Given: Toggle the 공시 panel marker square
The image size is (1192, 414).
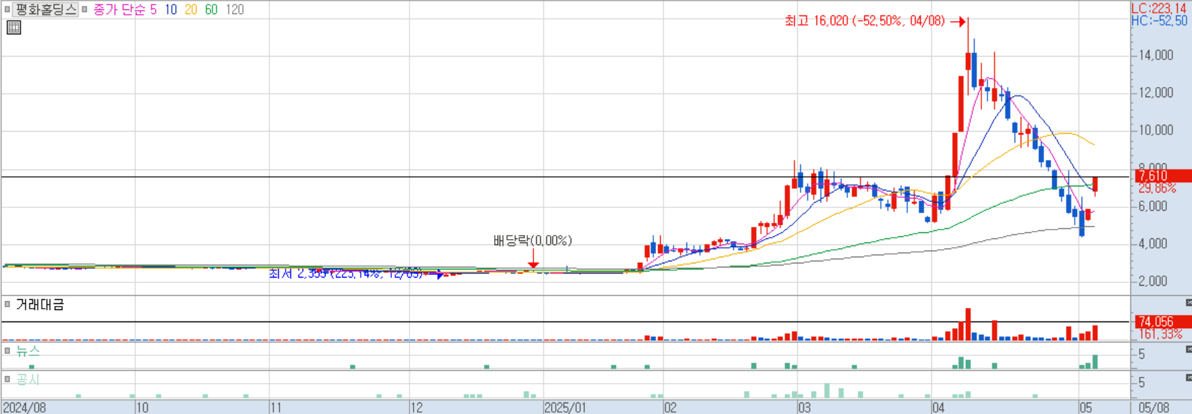Looking at the screenshot, I should coord(7,379).
